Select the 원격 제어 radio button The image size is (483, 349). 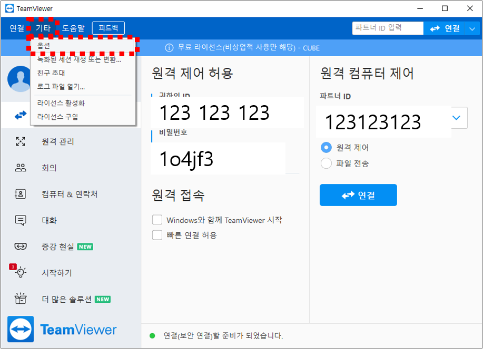click(x=326, y=147)
